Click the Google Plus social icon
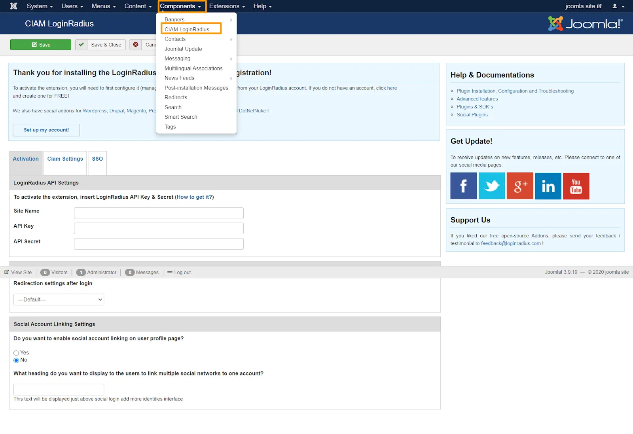 [x=520, y=186]
